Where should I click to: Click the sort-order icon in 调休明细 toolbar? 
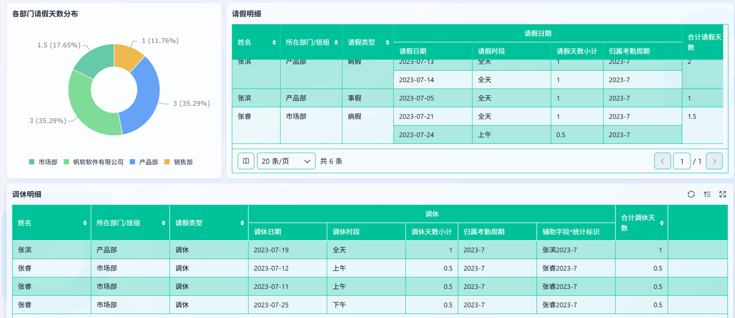coord(707,195)
